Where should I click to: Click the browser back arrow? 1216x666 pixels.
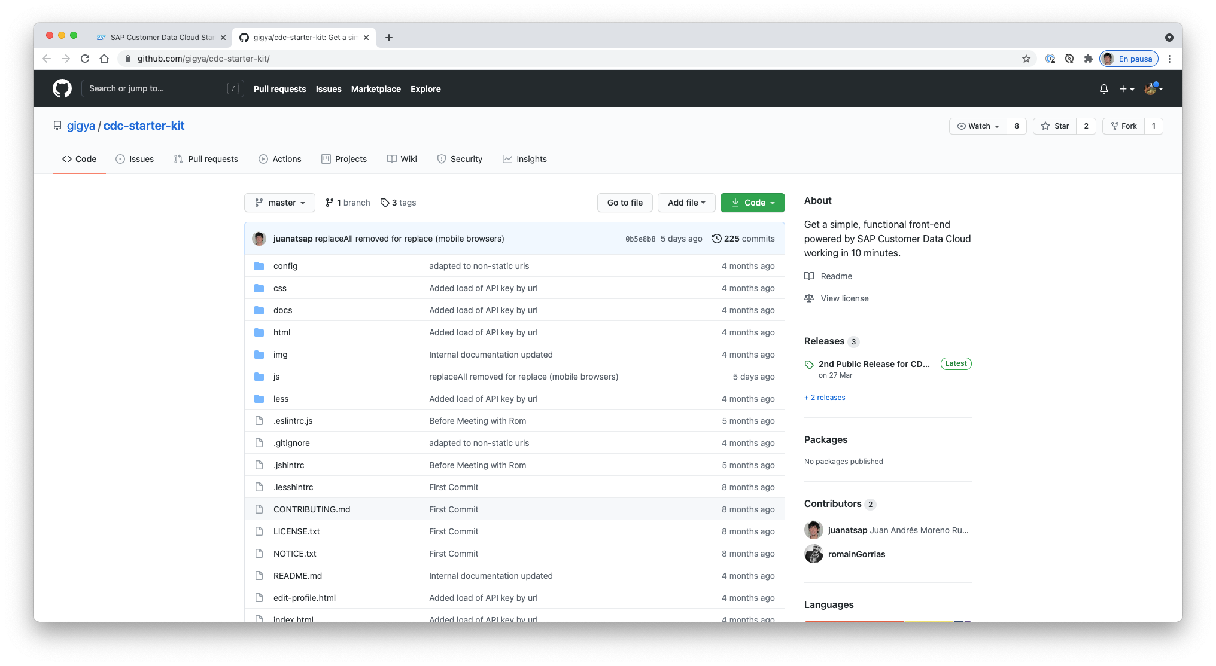click(x=47, y=59)
